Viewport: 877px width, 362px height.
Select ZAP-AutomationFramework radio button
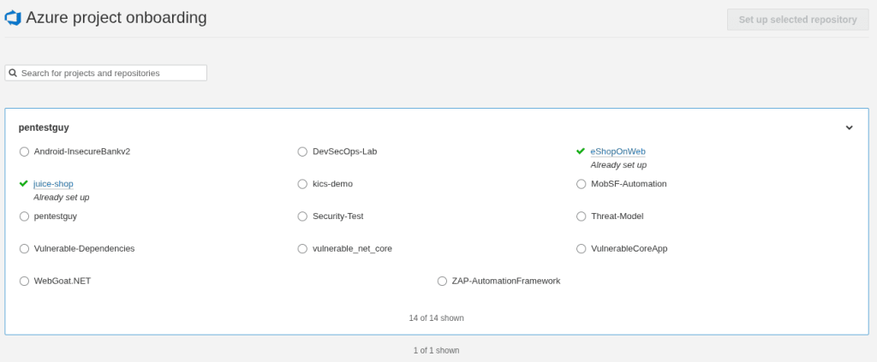click(442, 281)
